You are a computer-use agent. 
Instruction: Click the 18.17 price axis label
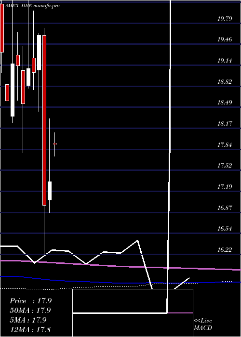pos(225,124)
